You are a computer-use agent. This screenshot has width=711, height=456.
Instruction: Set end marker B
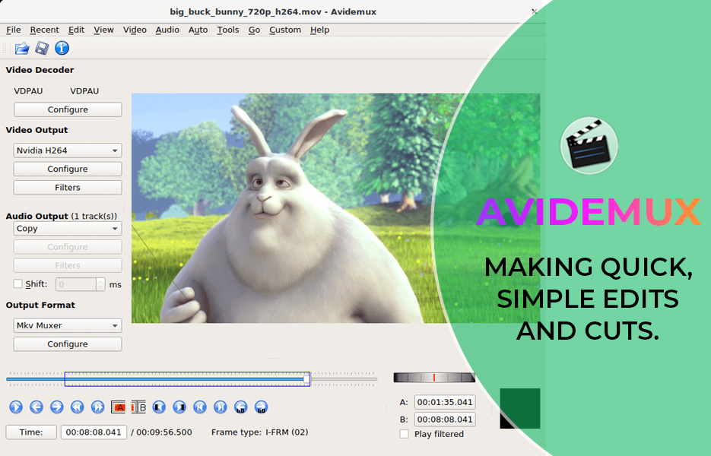pos(138,407)
